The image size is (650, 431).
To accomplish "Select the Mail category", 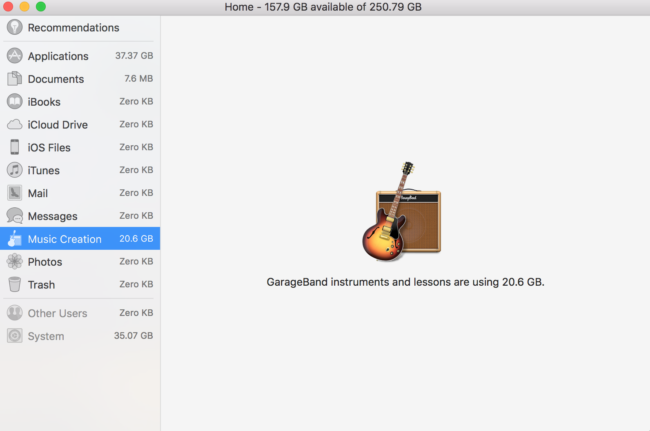I will pyautogui.click(x=80, y=193).
